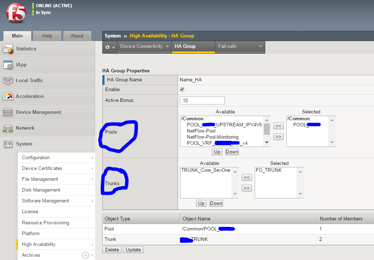Click the ONLINE (ACTIVE) status indicator
This screenshot has height=260, width=374.
point(54,5)
